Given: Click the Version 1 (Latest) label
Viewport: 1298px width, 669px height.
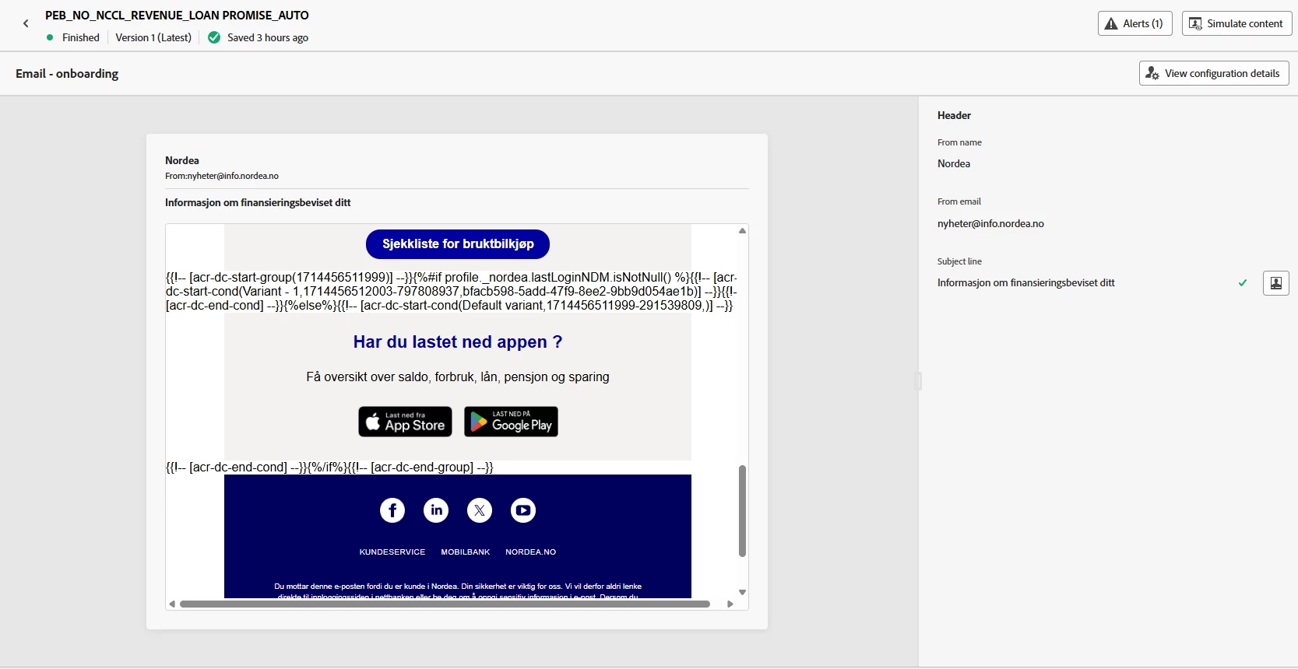Looking at the screenshot, I should (153, 37).
